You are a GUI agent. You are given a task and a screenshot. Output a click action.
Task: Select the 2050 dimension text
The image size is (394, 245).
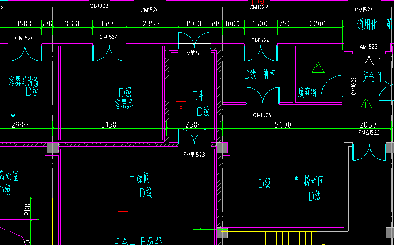(x=368, y=125)
